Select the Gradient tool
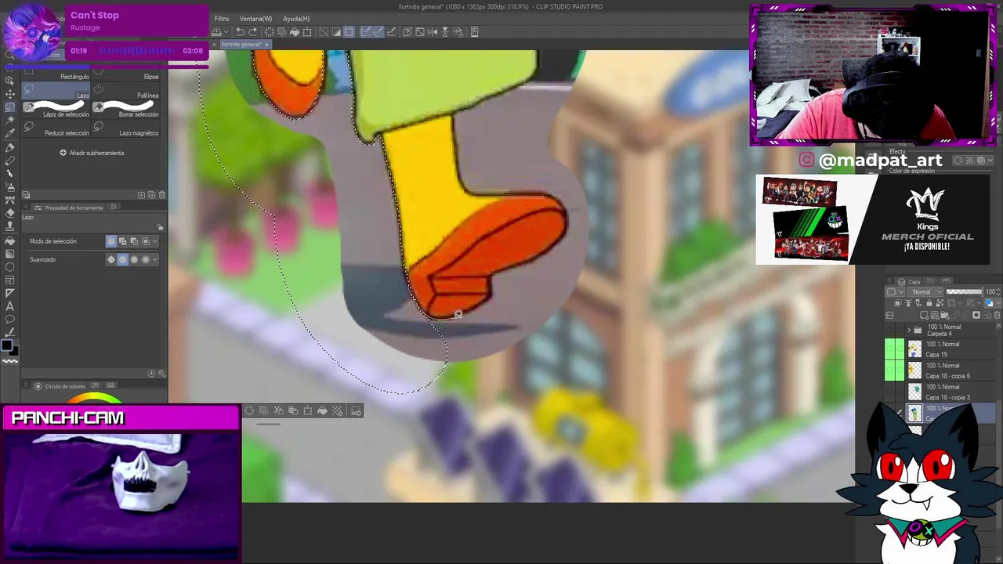This screenshot has width=1003, height=564. point(9,254)
